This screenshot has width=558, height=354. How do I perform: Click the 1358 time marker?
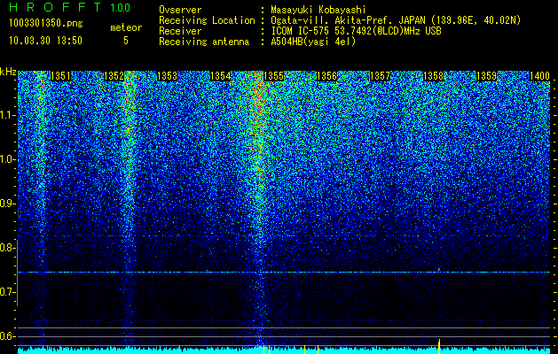pos(433,76)
